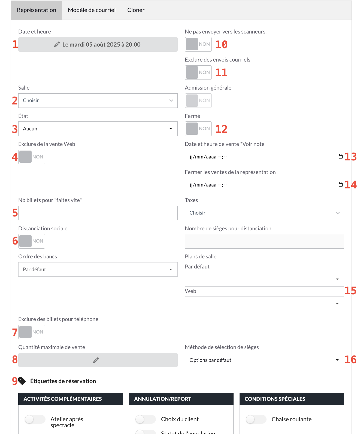Switch to the Modèle de courriel tab
Image resolution: width=363 pixels, height=434 pixels.
(x=92, y=10)
